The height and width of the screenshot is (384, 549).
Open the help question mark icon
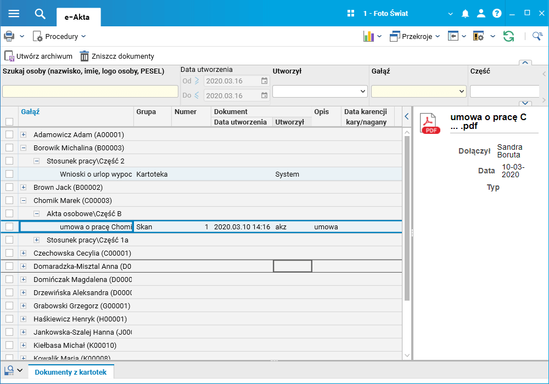[x=497, y=14]
